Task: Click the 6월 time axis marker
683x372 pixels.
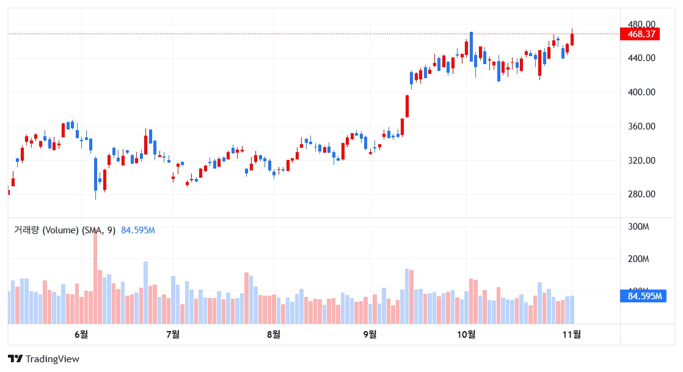Action: pos(81,334)
